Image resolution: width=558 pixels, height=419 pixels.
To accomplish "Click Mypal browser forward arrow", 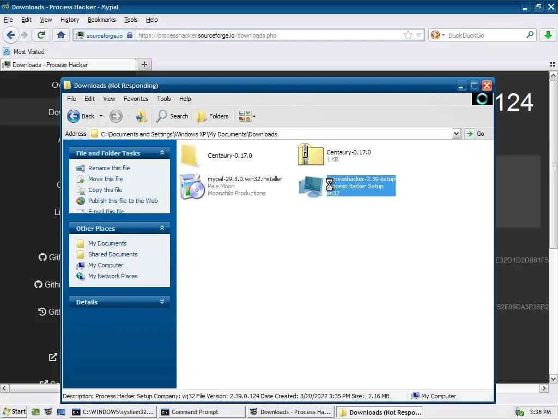I will [24, 35].
